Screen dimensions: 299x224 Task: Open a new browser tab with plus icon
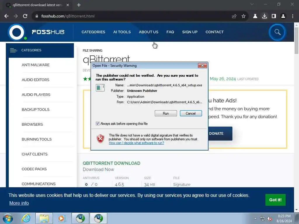[x=79, y=5]
